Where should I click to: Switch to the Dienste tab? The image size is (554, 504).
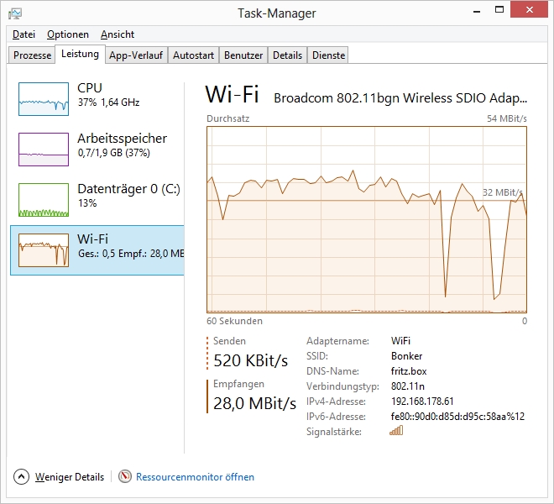pos(328,55)
